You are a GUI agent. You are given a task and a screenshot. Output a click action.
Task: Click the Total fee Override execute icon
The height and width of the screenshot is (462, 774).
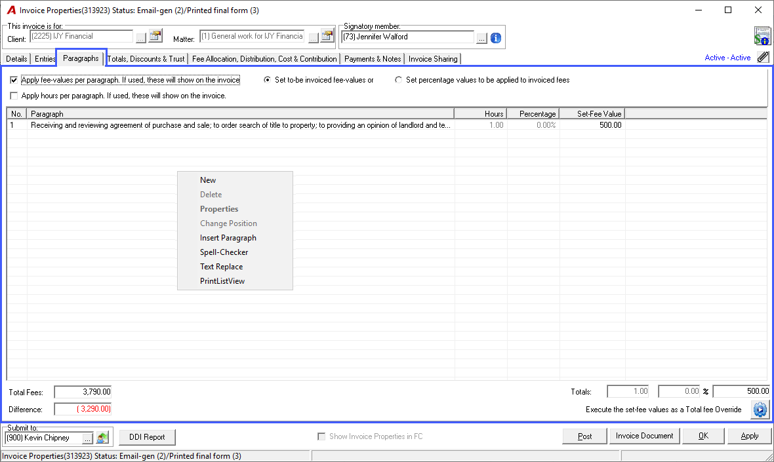pos(760,409)
